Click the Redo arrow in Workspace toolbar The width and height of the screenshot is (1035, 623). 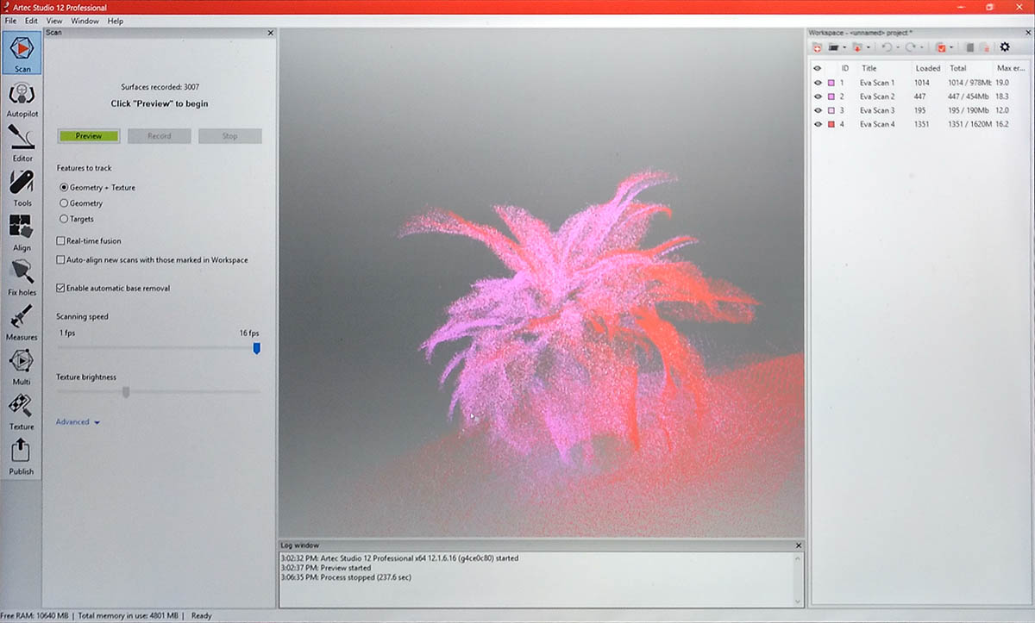910,47
